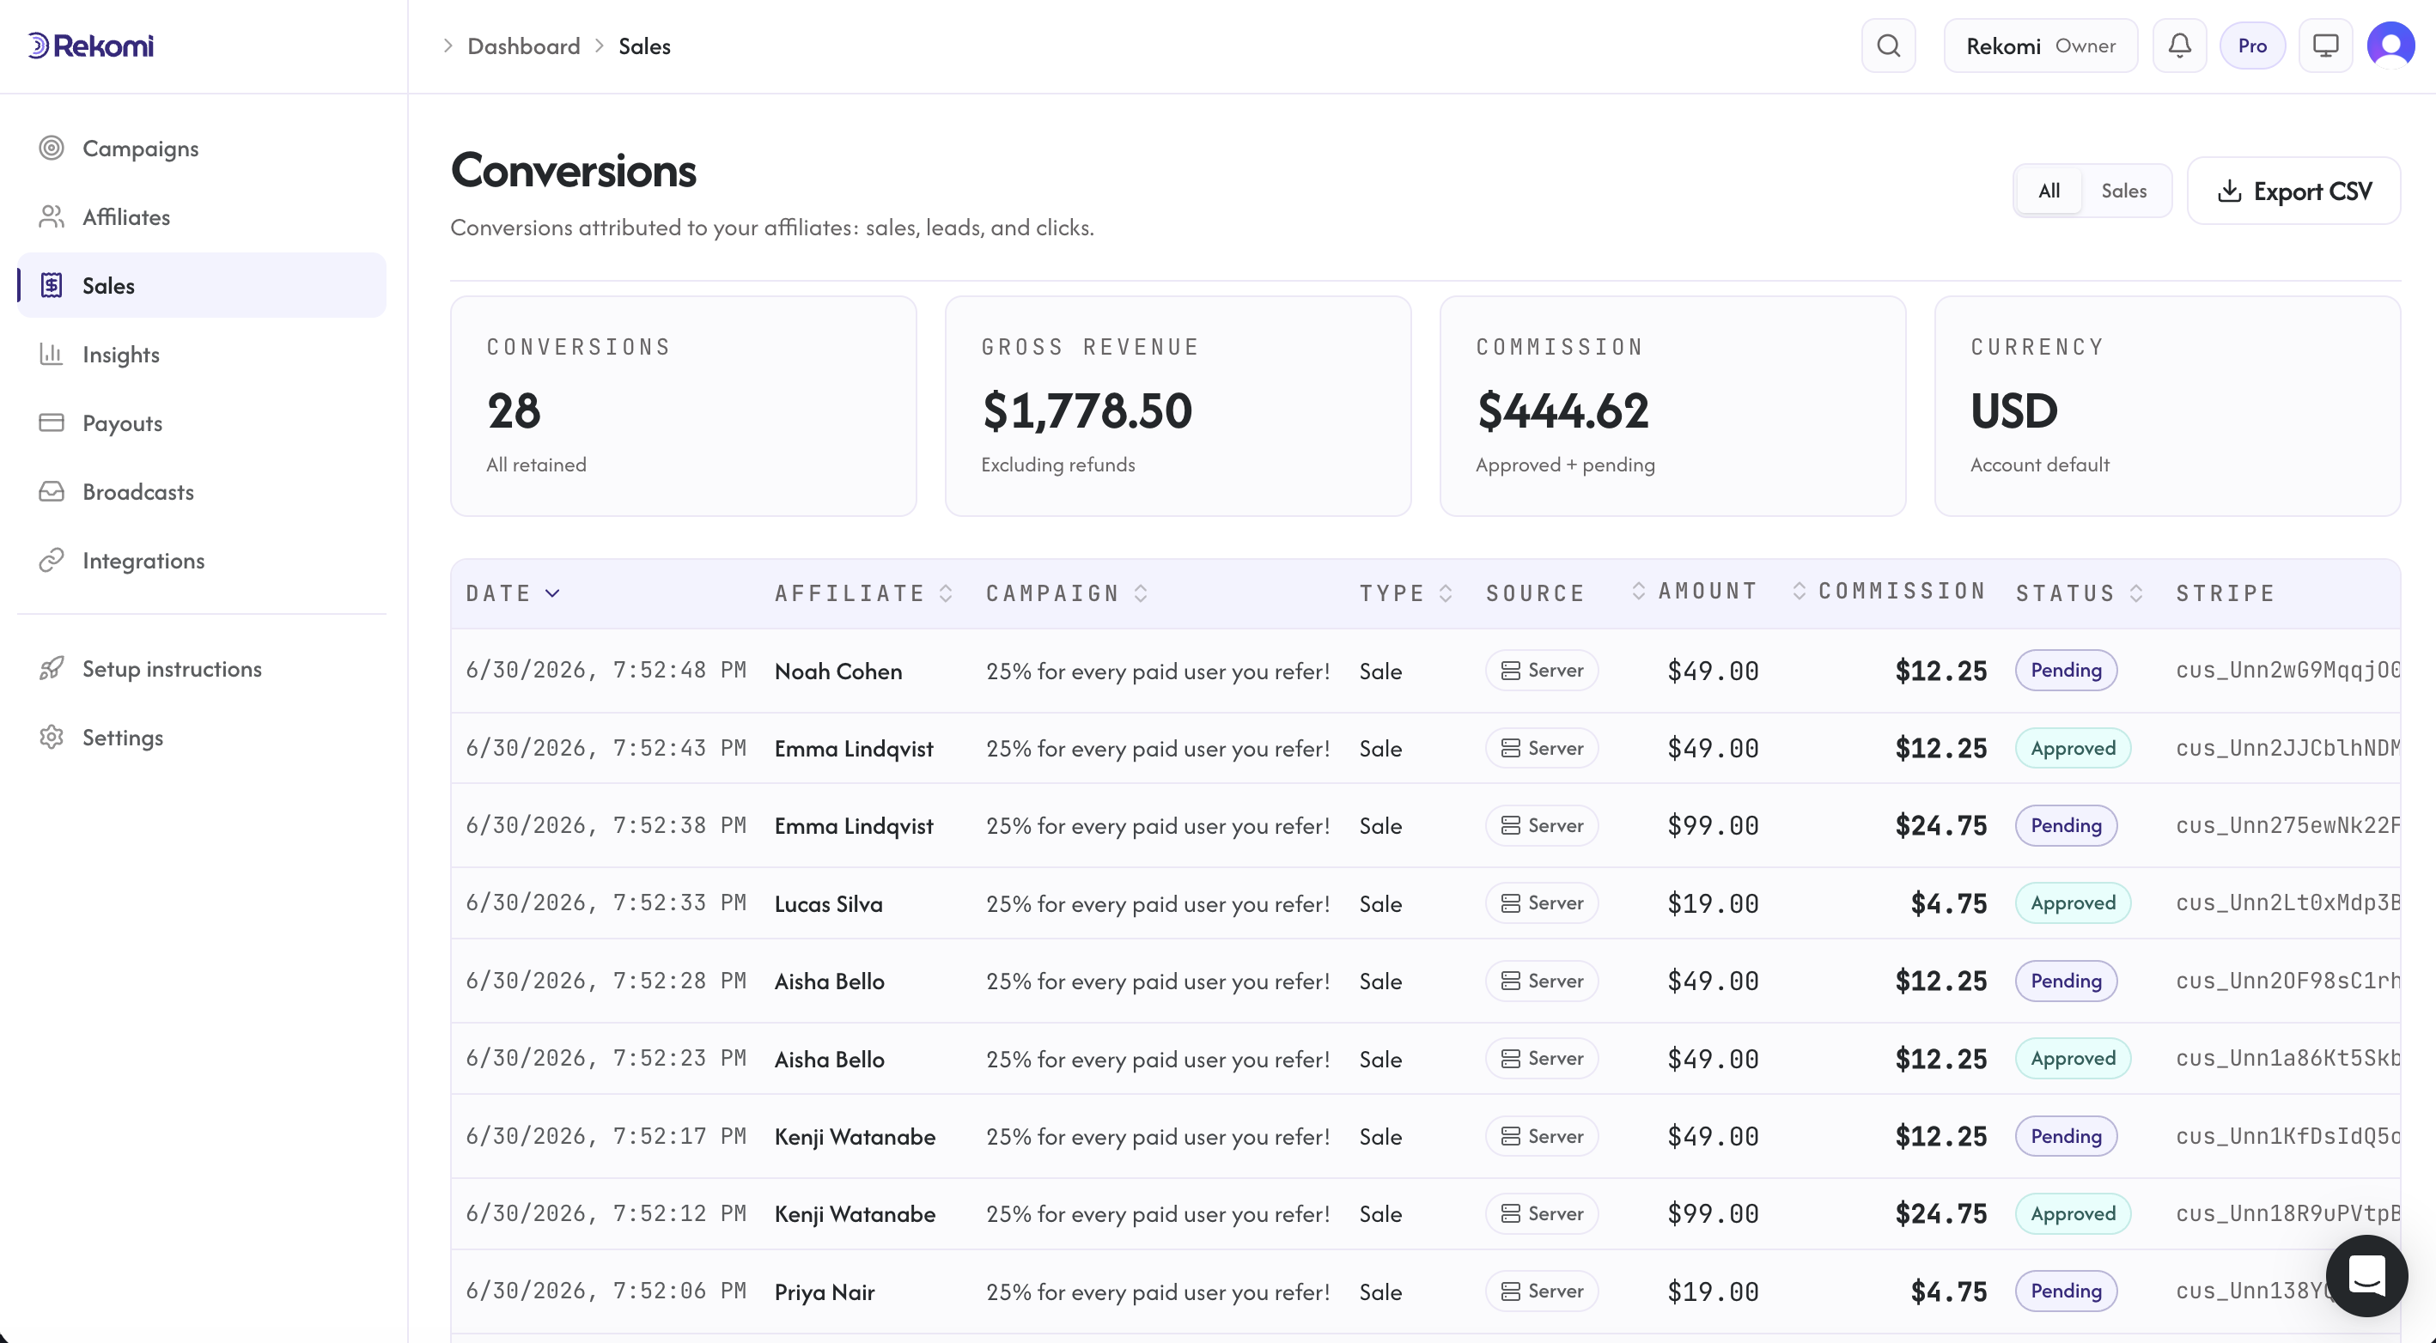Click the Rekomi logo
The width and height of the screenshot is (2436, 1343).
coord(91,46)
